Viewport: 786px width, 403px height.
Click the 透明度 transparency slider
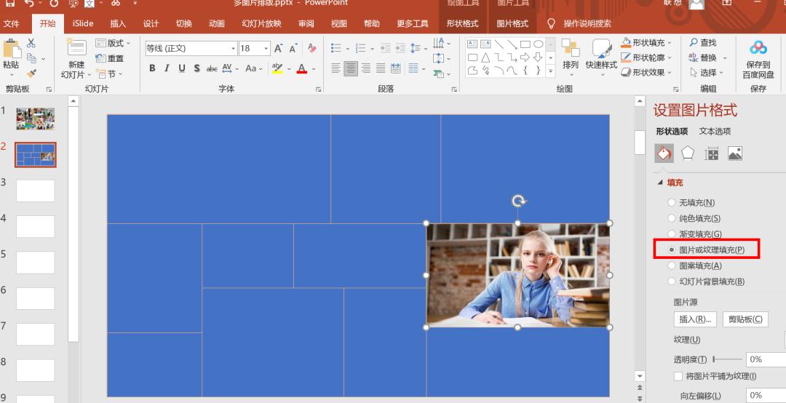tap(728, 359)
